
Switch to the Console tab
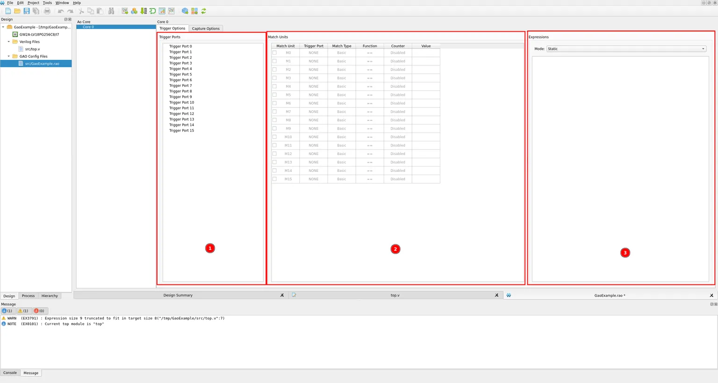pyautogui.click(x=10, y=373)
